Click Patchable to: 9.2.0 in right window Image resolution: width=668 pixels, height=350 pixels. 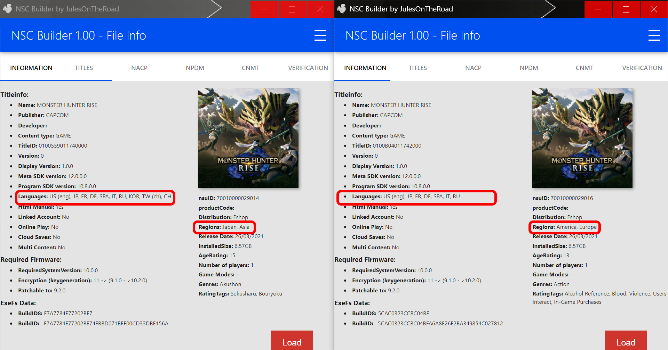pos(376,291)
